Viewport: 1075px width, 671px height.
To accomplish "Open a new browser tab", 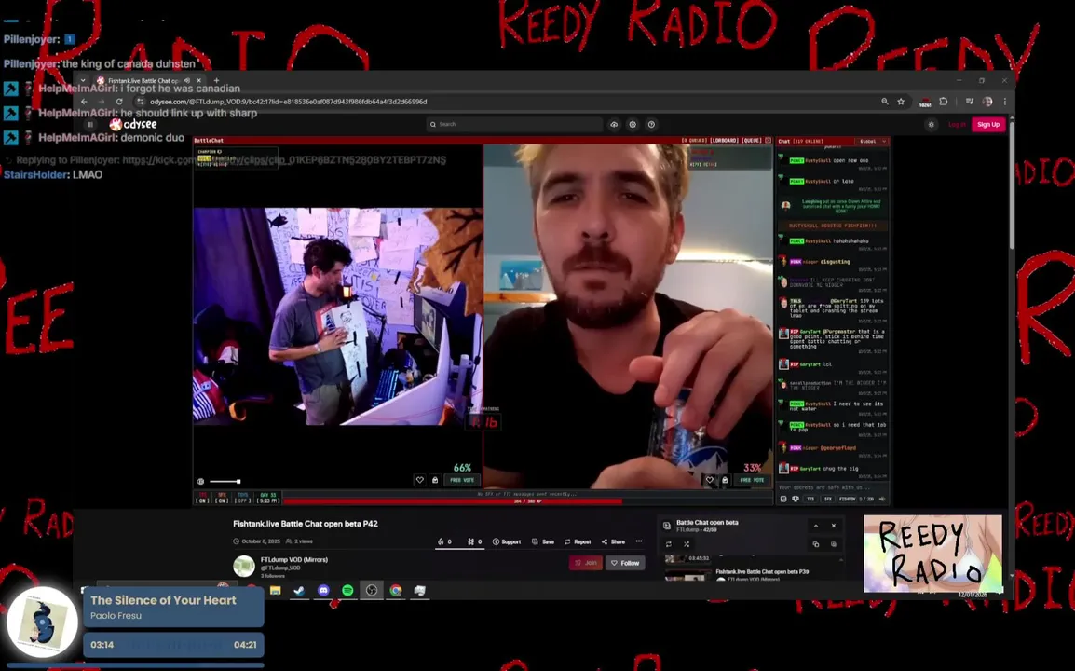I will 217,80.
